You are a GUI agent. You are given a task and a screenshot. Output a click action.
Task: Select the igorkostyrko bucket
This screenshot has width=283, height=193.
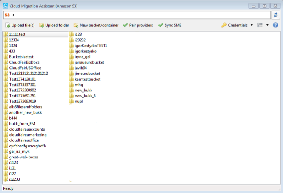coord(86,51)
